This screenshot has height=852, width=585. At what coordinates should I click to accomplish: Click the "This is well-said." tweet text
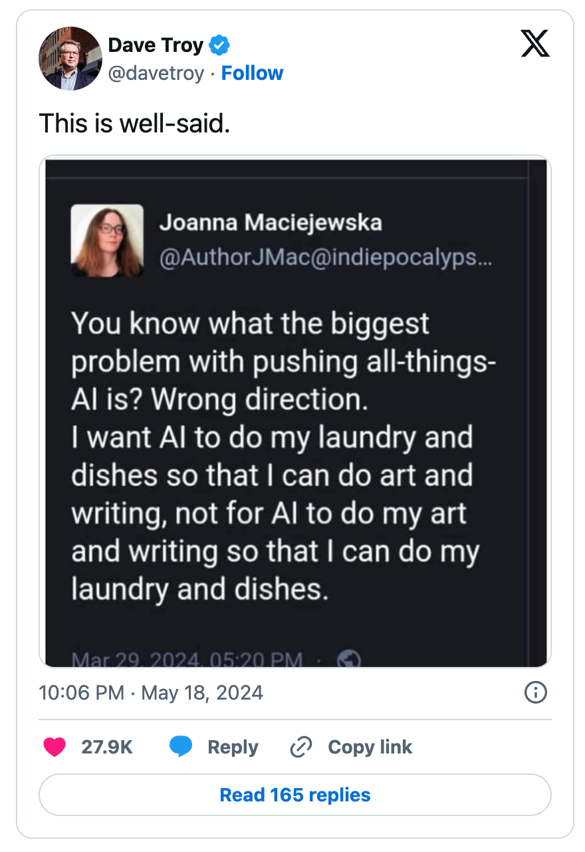tap(134, 124)
